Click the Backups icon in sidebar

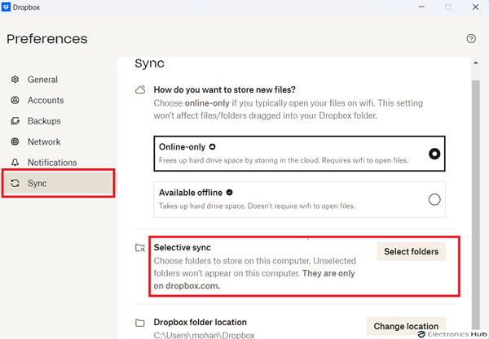15,120
